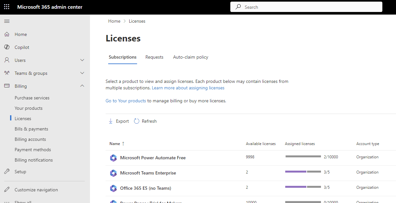Screen dimensions: 396x203
Task: Click the Customize navigation pencil icon
Action: 7,190
